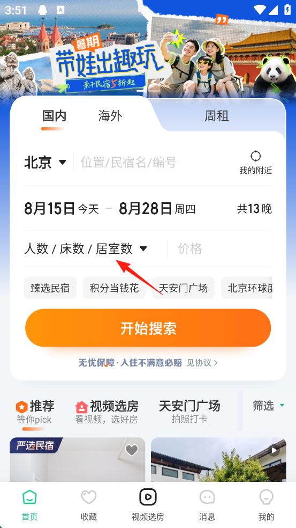Image resolution: width=296 pixels, height=528 pixels.
Task: Switch to the 周租 tab
Action: pos(217,116)
